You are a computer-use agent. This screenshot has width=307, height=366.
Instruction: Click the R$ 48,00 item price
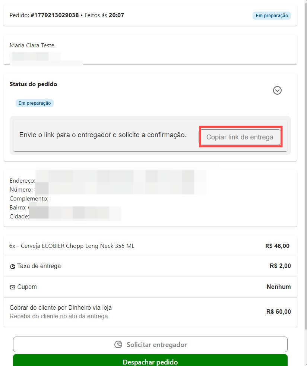coord(277,246)
